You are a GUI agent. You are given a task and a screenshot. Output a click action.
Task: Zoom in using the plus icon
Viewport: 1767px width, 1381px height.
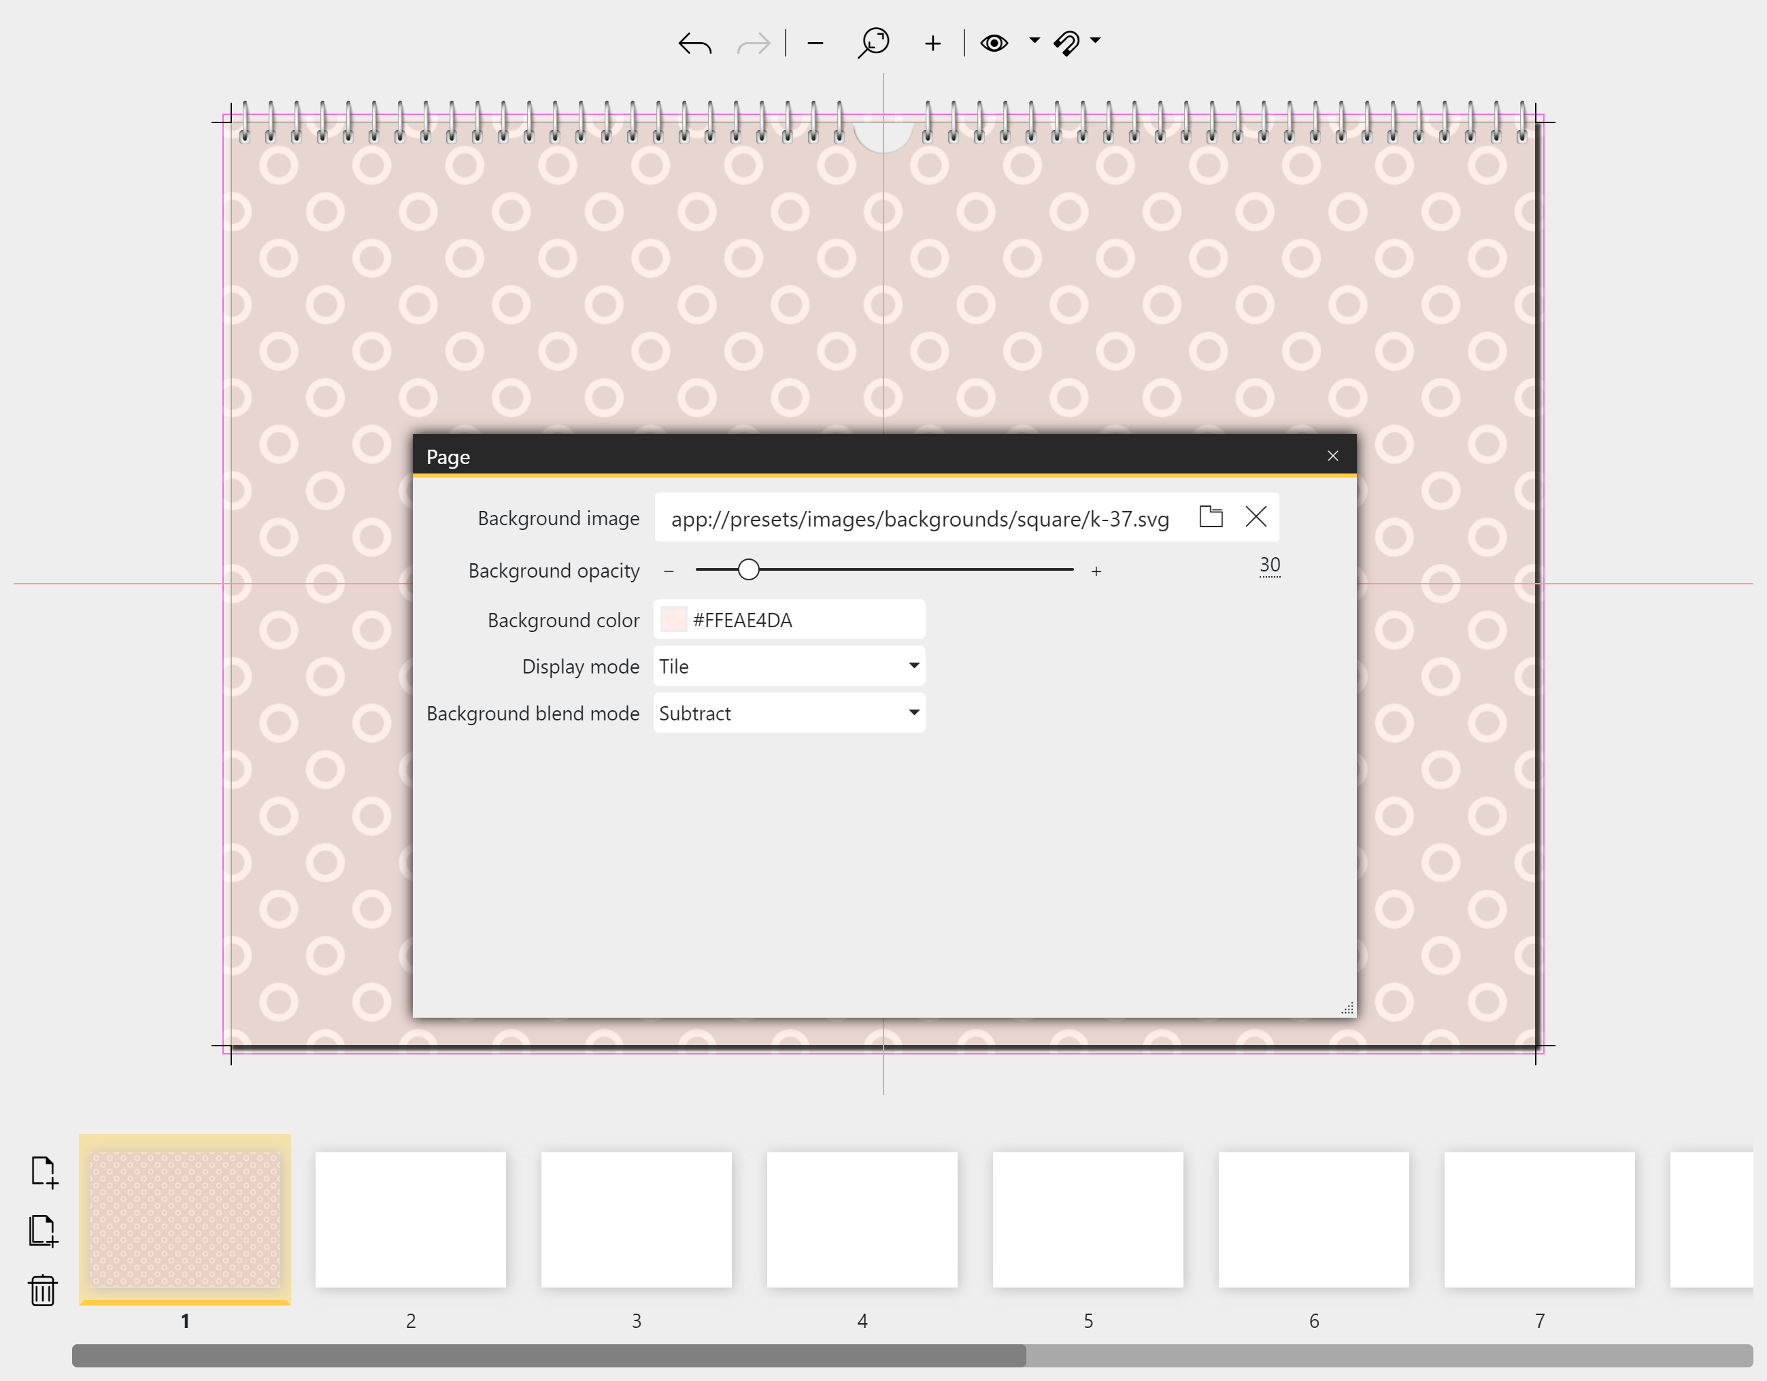933,42
